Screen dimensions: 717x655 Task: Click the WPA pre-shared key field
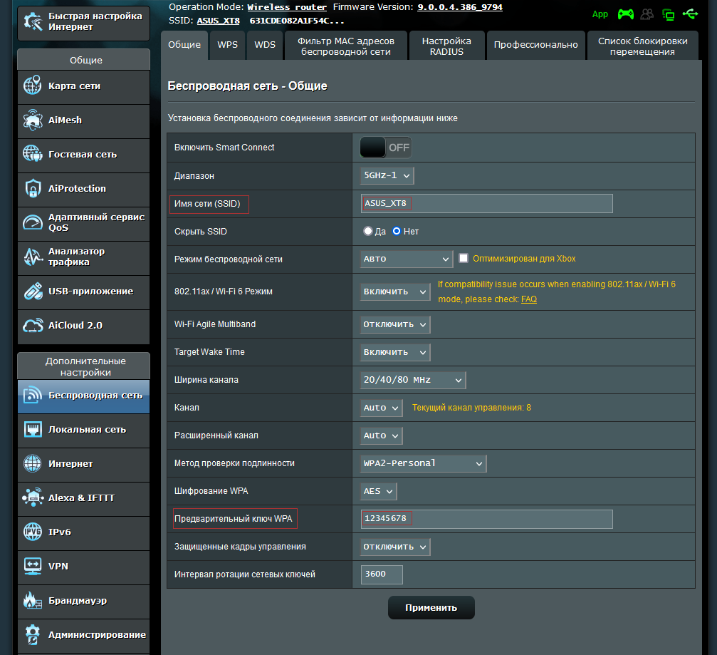[x=486, y=519]
